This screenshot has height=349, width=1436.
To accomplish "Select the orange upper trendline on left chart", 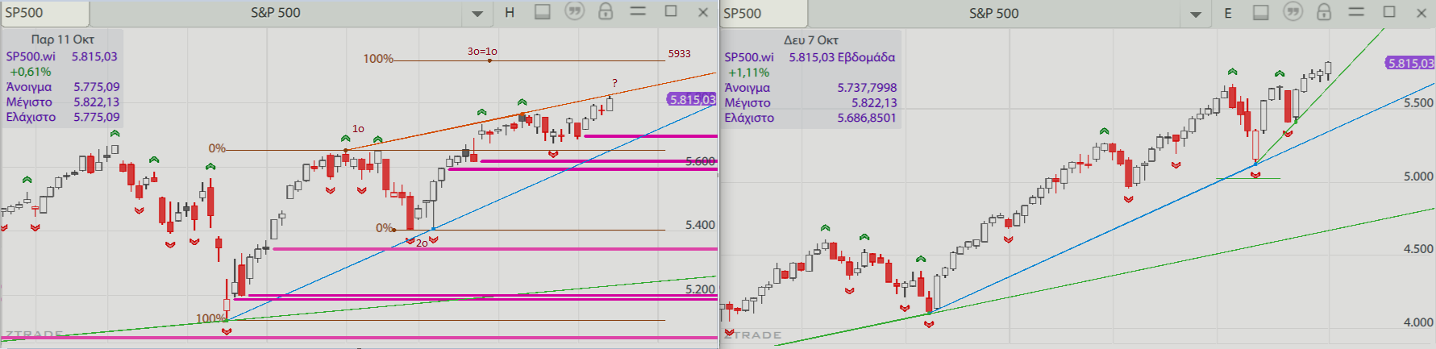I will pos(532,112).
